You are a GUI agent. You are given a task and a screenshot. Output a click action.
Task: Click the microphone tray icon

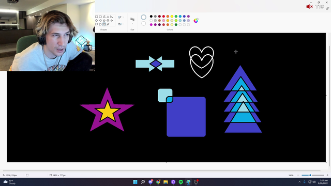pos(305,182)
